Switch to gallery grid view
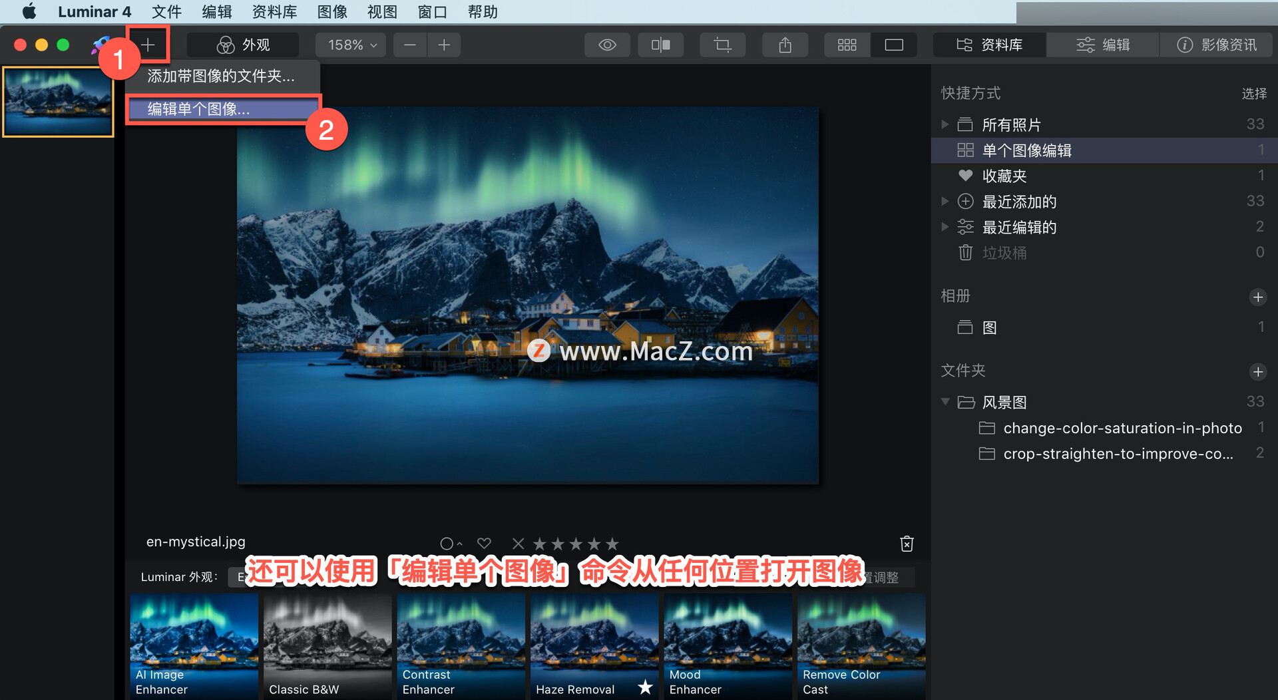Screen dimensions: 1278x700 (x=846, y=45)
